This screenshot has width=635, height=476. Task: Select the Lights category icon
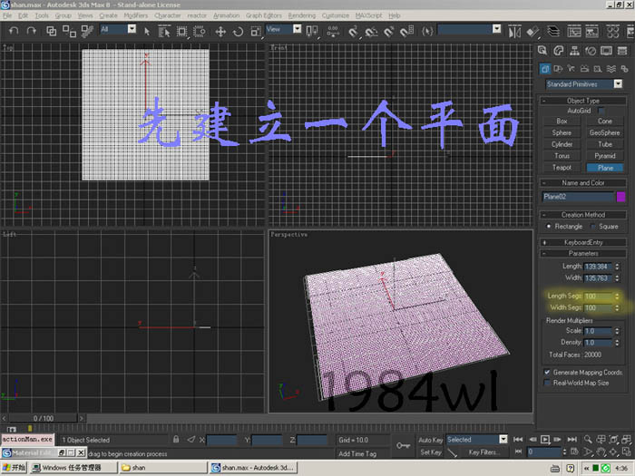(x=571, y=69)
